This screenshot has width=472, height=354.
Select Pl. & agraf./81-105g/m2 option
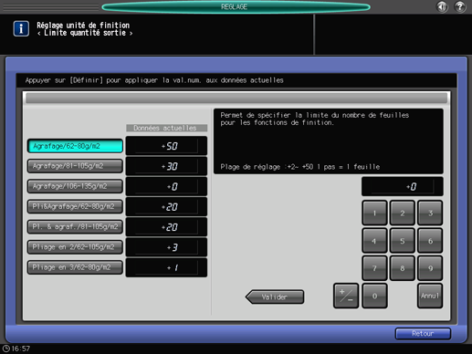75,227
